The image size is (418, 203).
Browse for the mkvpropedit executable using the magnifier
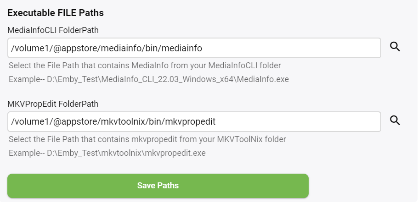click(395, 121)
